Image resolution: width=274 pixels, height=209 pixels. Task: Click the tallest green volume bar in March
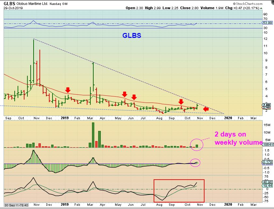coord(93,135)
